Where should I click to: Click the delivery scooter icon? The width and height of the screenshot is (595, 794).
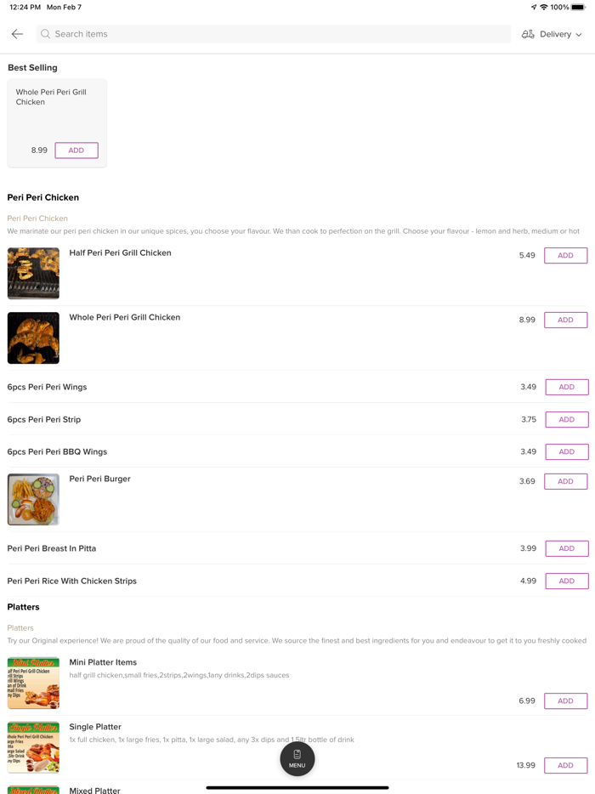pyautogui.click(x=528, y=34)
